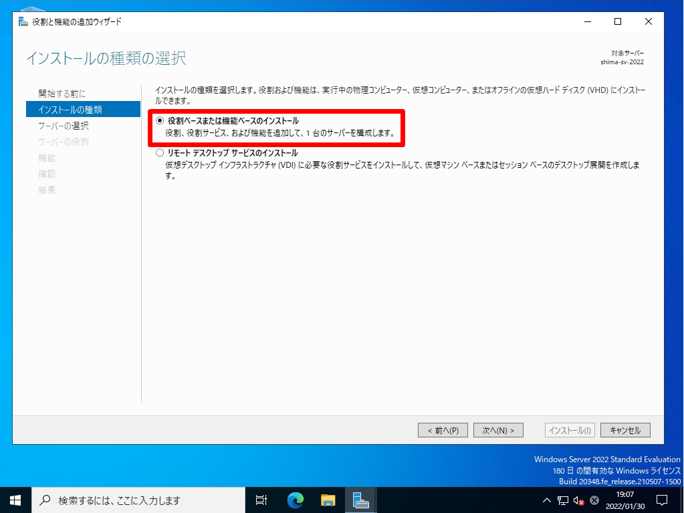The image size is (684, 513).
Task: Open the network status tray icon
Action: pyautogui.click(x=563, y=500)
